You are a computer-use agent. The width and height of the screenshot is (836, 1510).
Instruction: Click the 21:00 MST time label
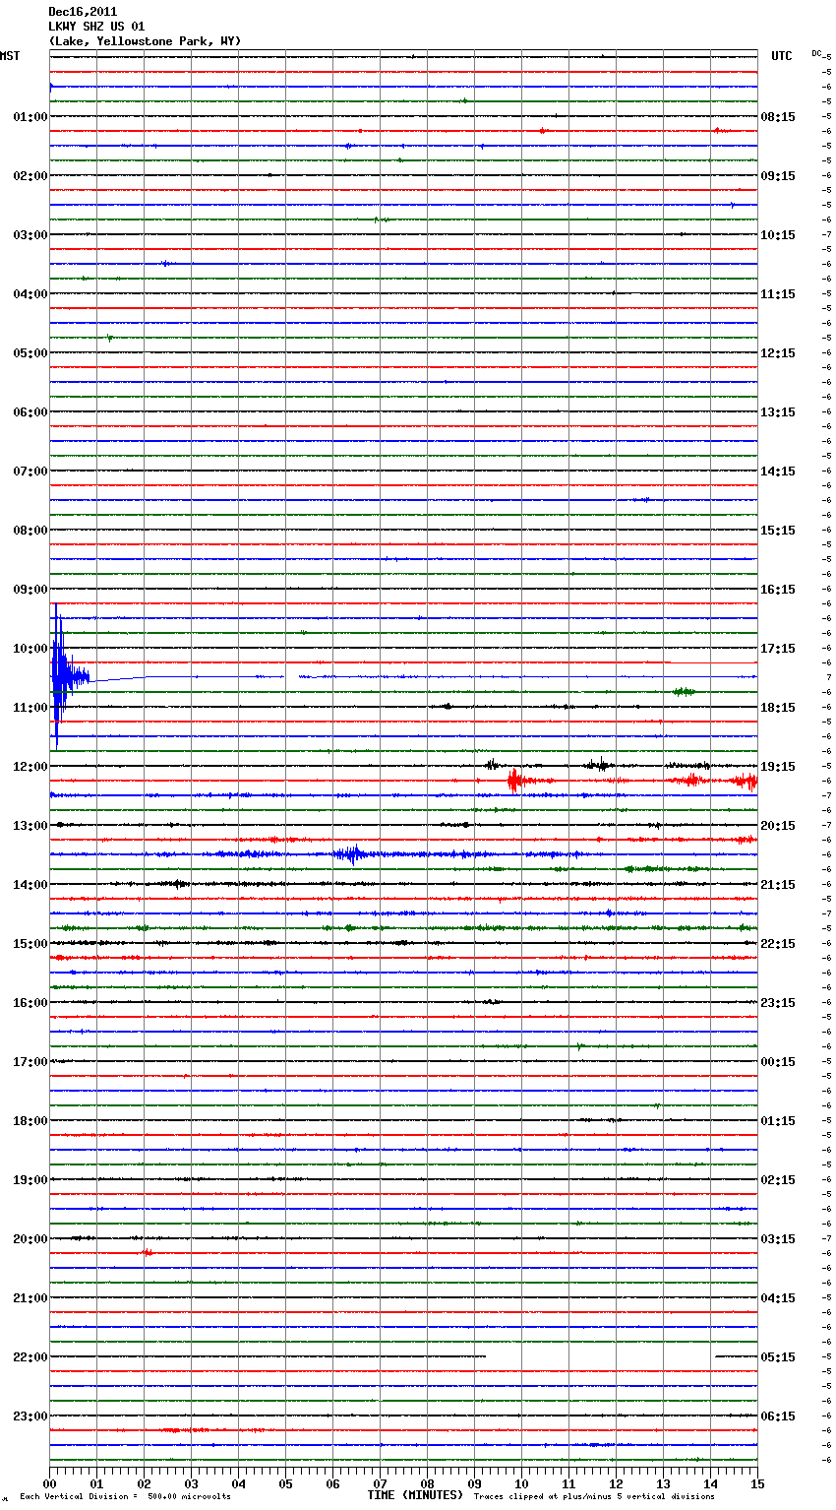point(30,1298)
